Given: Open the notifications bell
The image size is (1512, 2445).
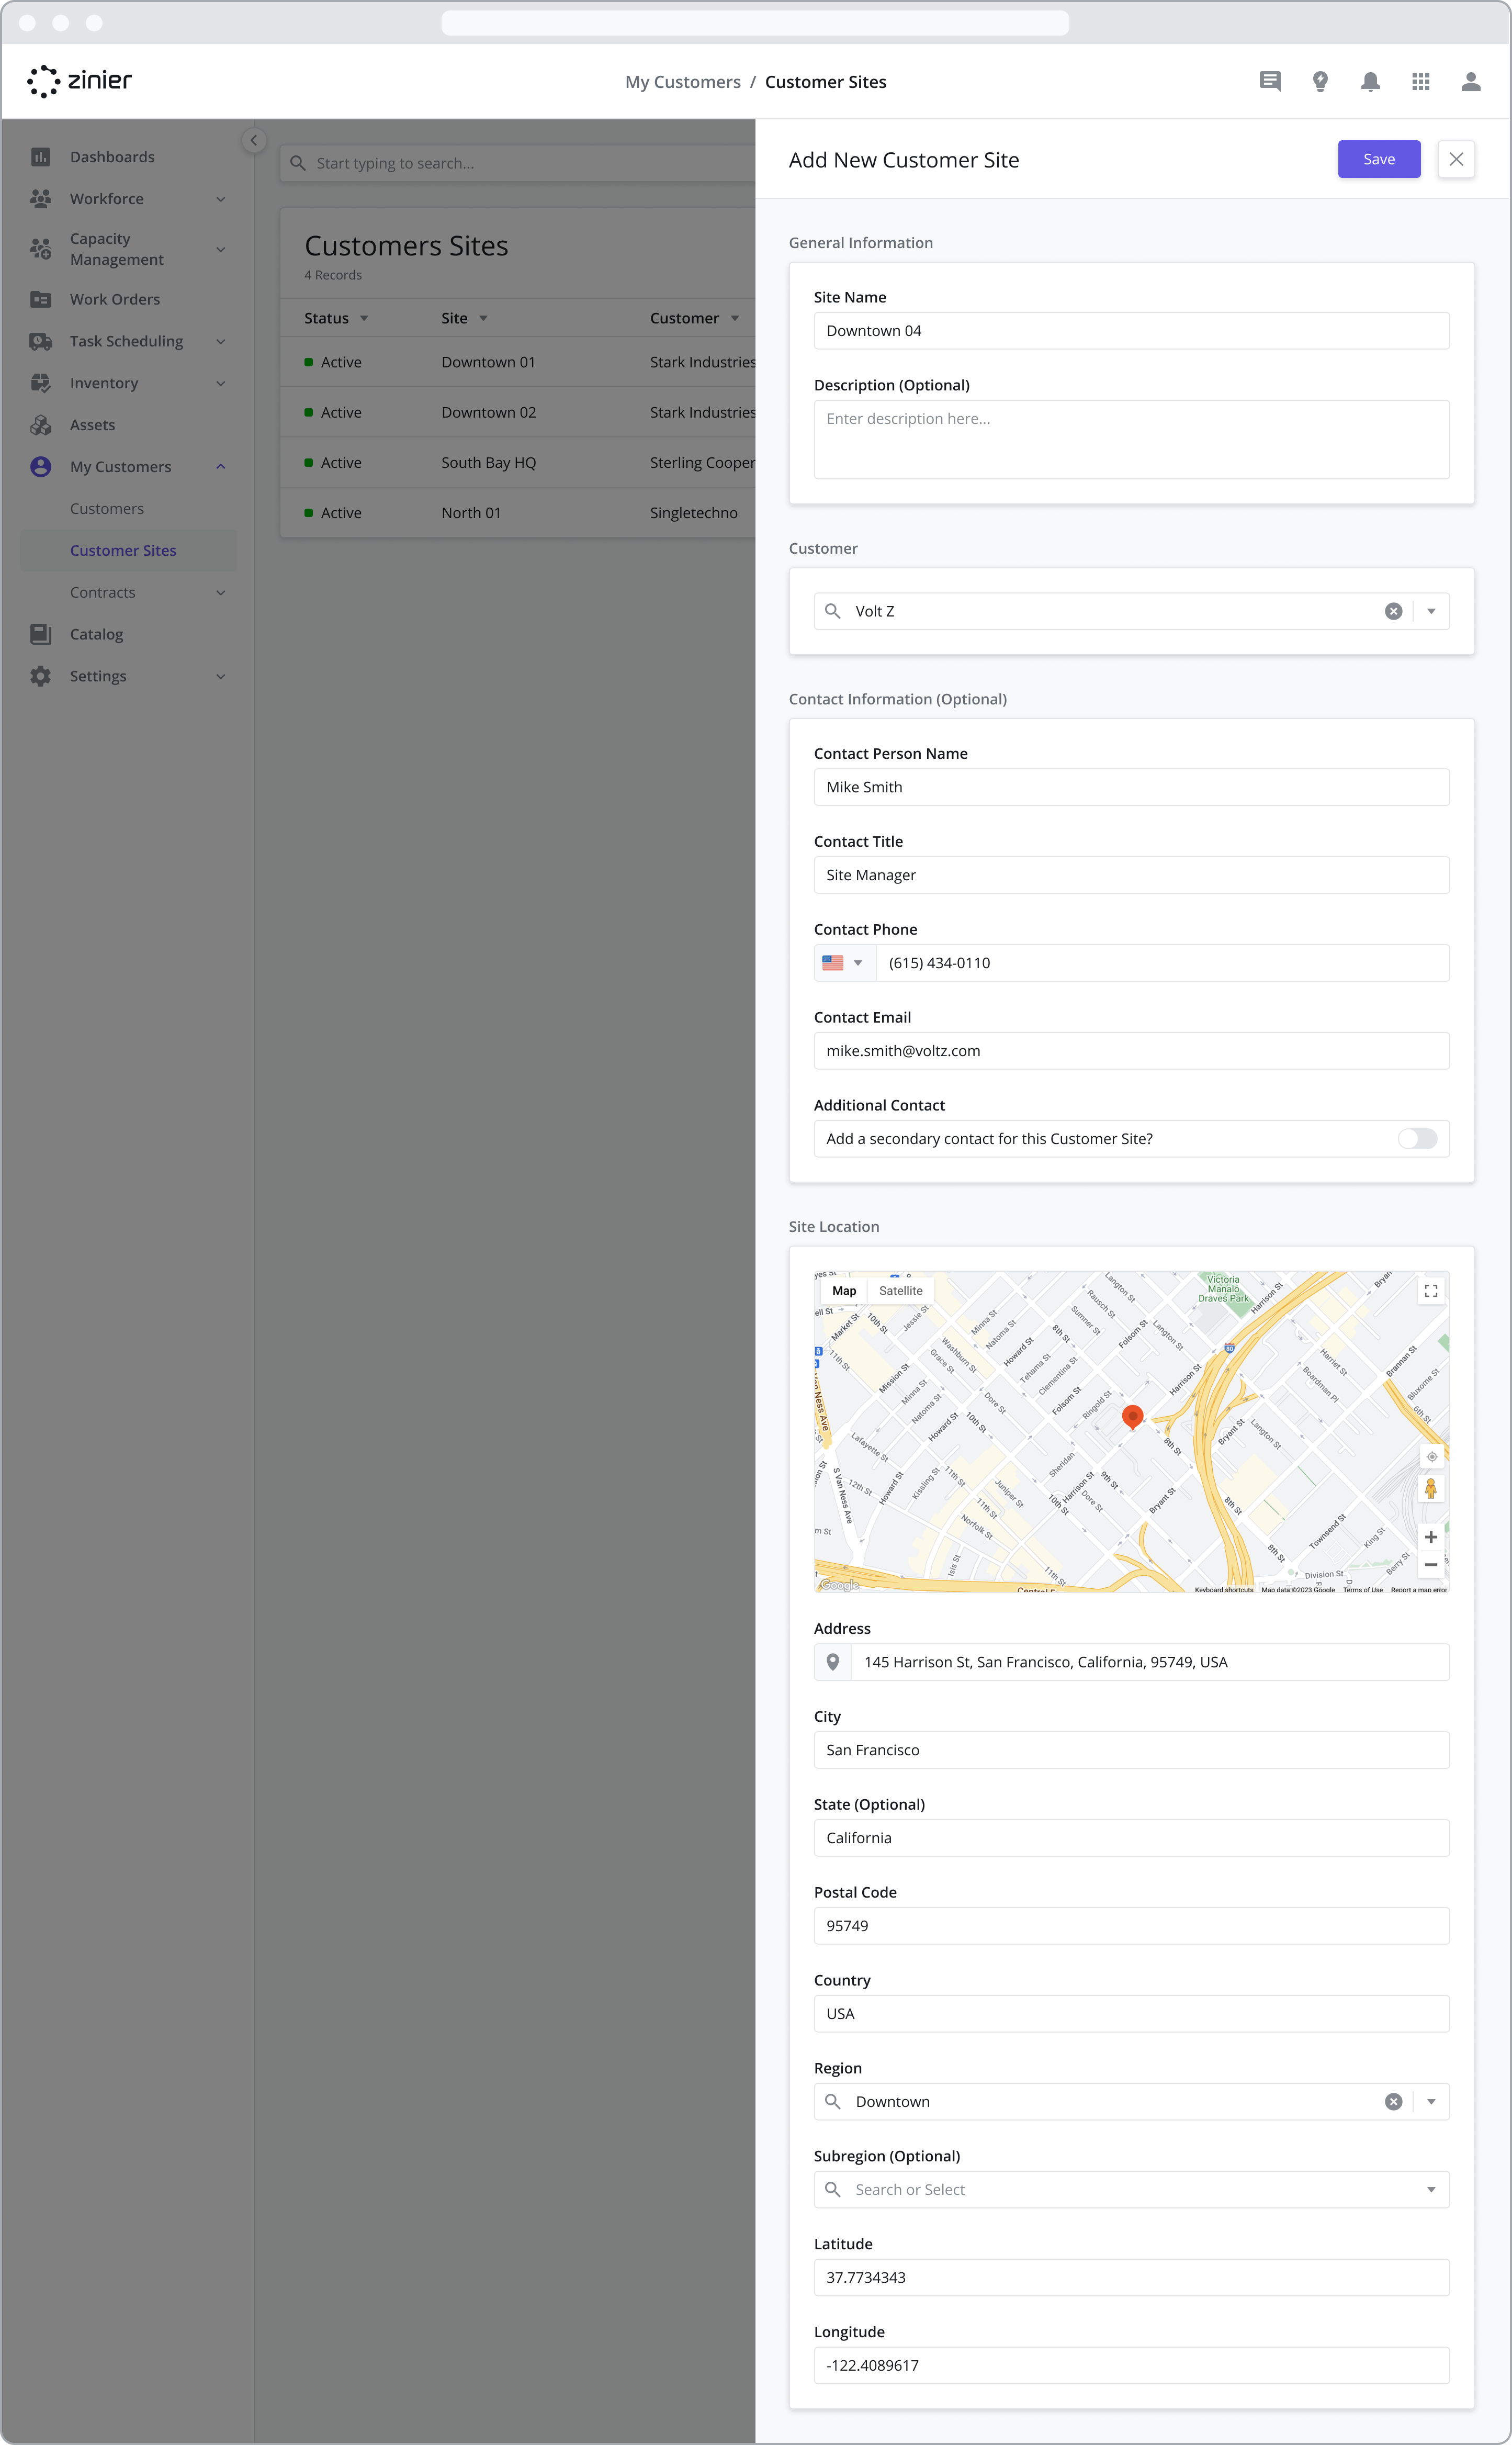Looking at the screenshot, I should click(1370, 81).
